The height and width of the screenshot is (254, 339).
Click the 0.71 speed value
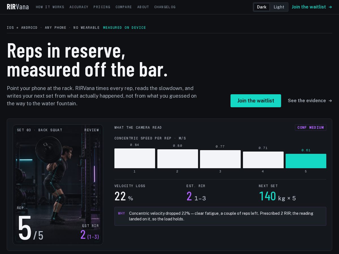pos(263,148)
